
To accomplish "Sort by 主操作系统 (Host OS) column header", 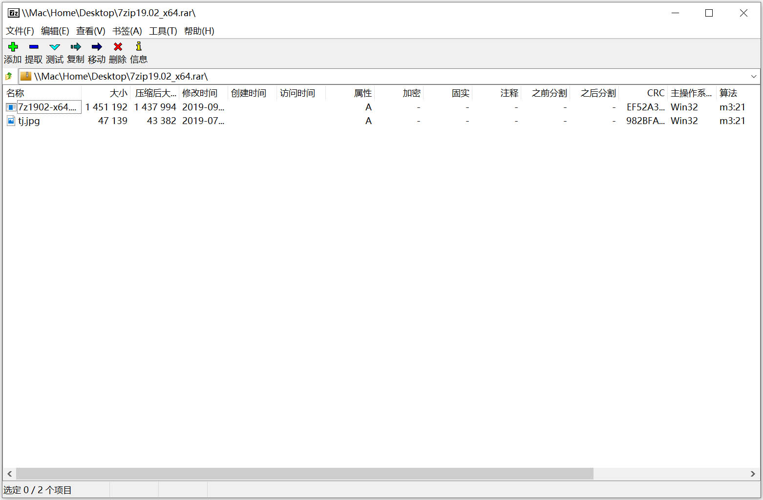I will coord(692,93).
